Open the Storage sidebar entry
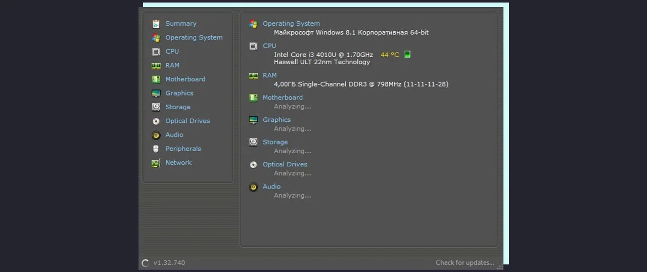The image size is (647, 272). coord(178,107)
